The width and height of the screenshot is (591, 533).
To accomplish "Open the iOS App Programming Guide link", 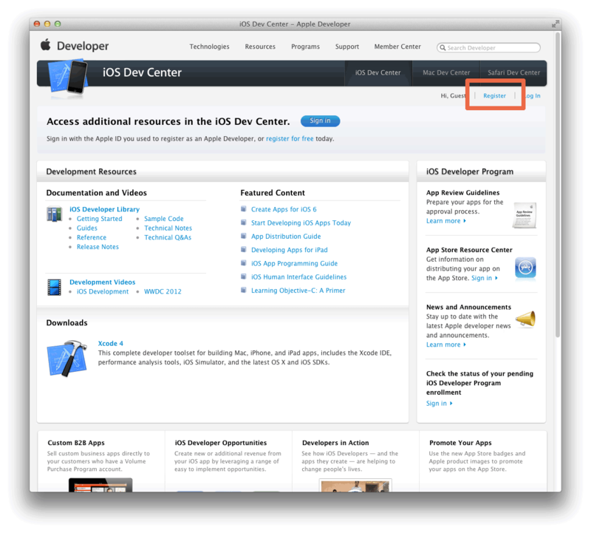I will [x=294, y=264].
